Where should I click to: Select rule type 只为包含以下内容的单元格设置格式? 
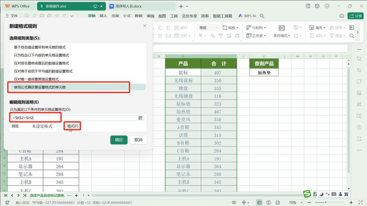click(78, 55)
